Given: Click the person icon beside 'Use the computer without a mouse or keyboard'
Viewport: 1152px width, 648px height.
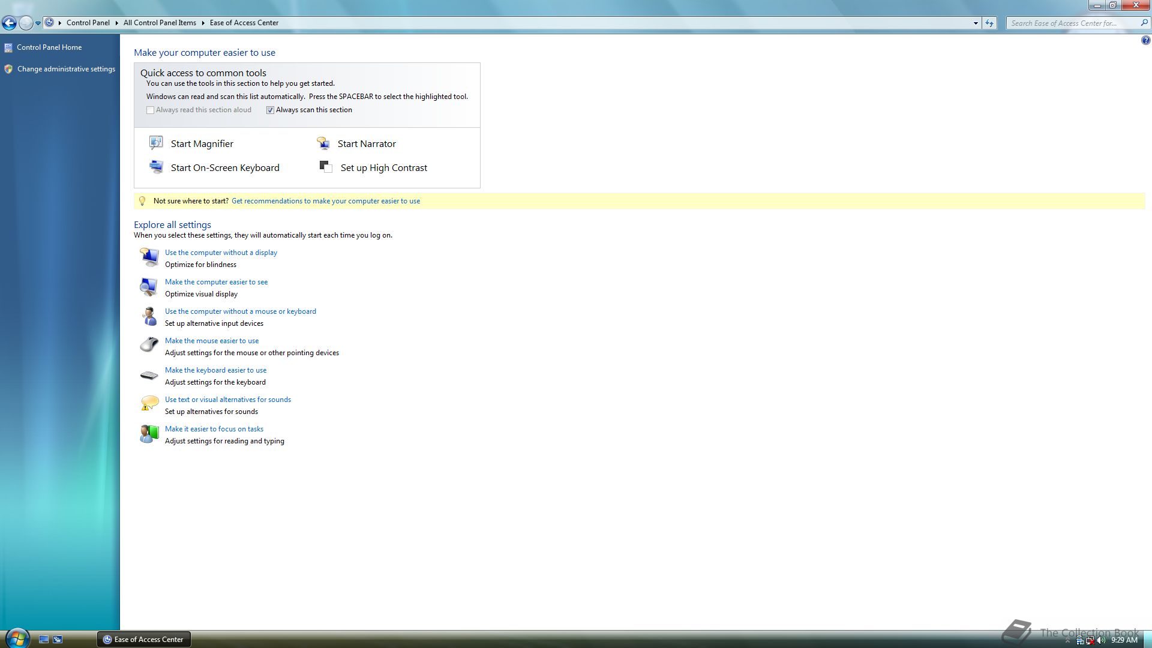Looking at the screenshot, I should pos(149,316).
